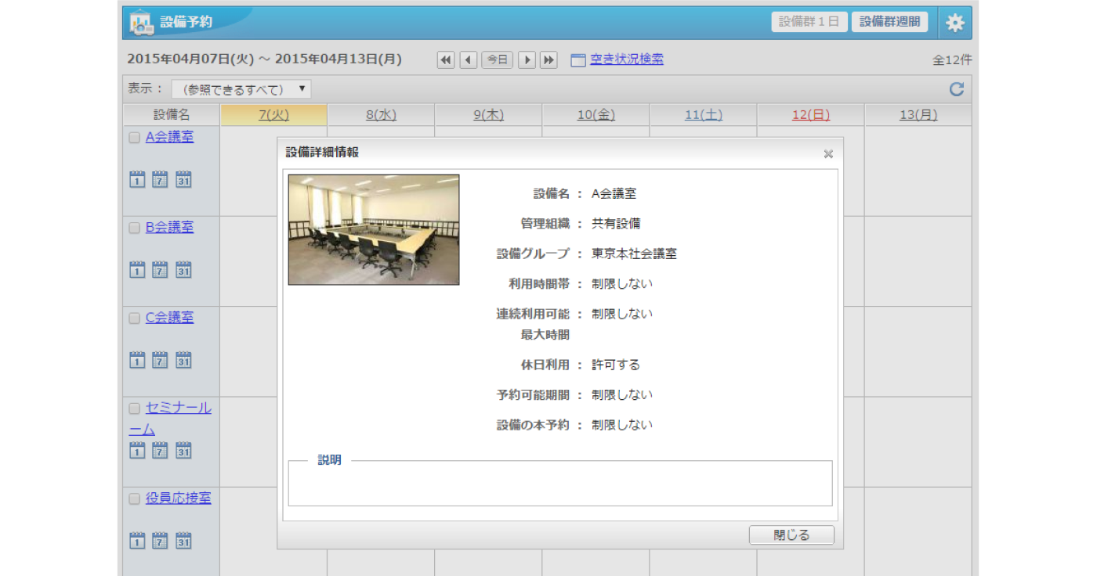The height and width of the screenshot is (576, 1097).
Task: Open the 表示 (参照できるすべて) dropdown
Action: 241,89
